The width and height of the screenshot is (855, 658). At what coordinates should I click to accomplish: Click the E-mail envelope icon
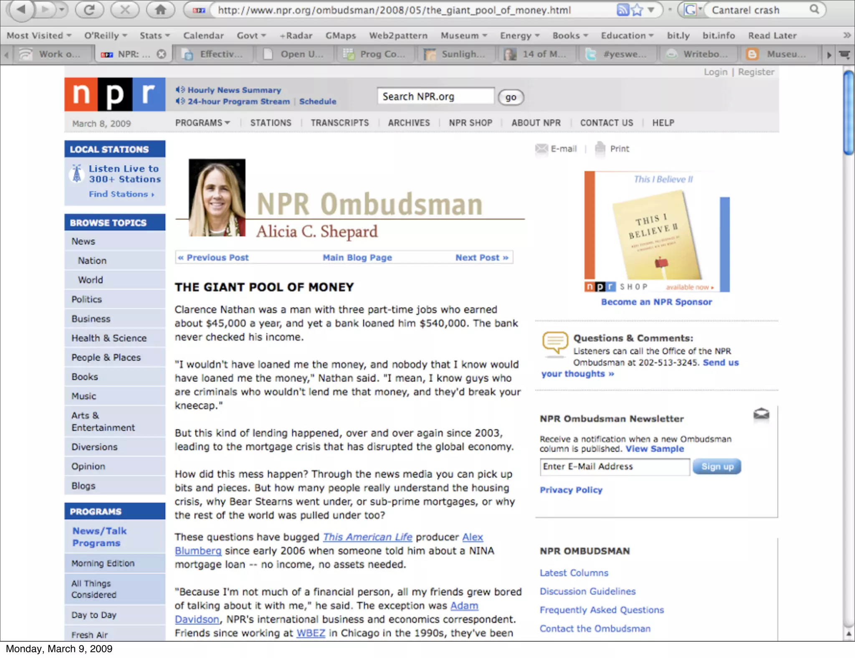coord(541,149)
